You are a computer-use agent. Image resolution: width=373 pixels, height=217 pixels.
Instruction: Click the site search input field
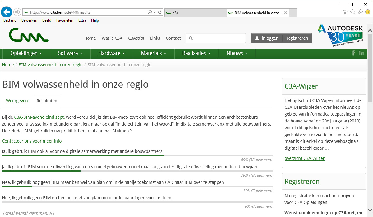coord(216,38)
